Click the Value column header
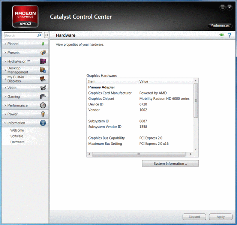This screenshot has height=225, width=237. pos(166,81)
